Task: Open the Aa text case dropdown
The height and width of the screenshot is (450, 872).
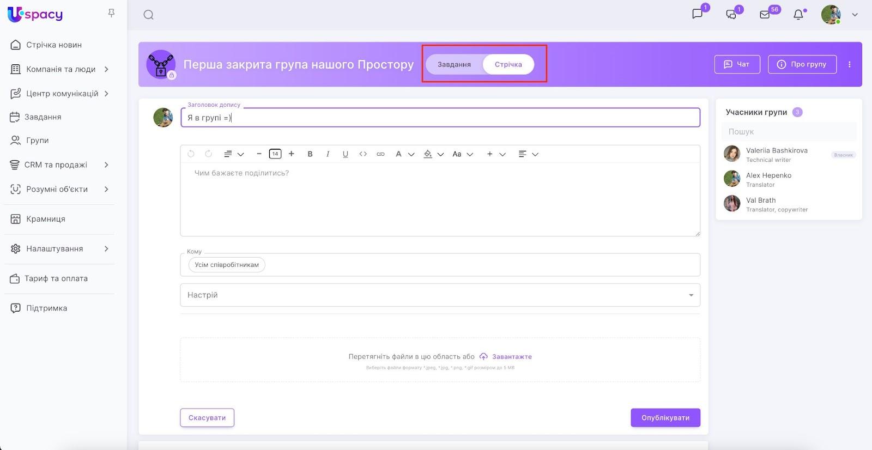Action: 463,154
